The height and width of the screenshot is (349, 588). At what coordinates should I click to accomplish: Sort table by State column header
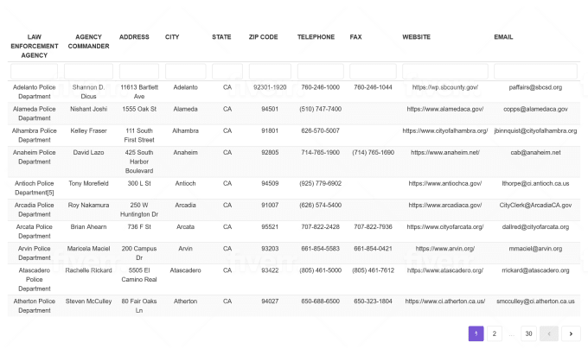pyautogui.click(x=221, y=37)
